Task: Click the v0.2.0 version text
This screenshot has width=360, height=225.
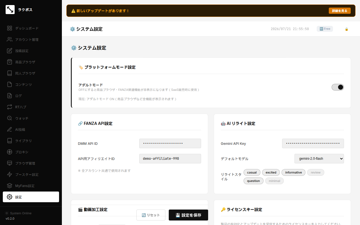Action: [x=10, y=219]
